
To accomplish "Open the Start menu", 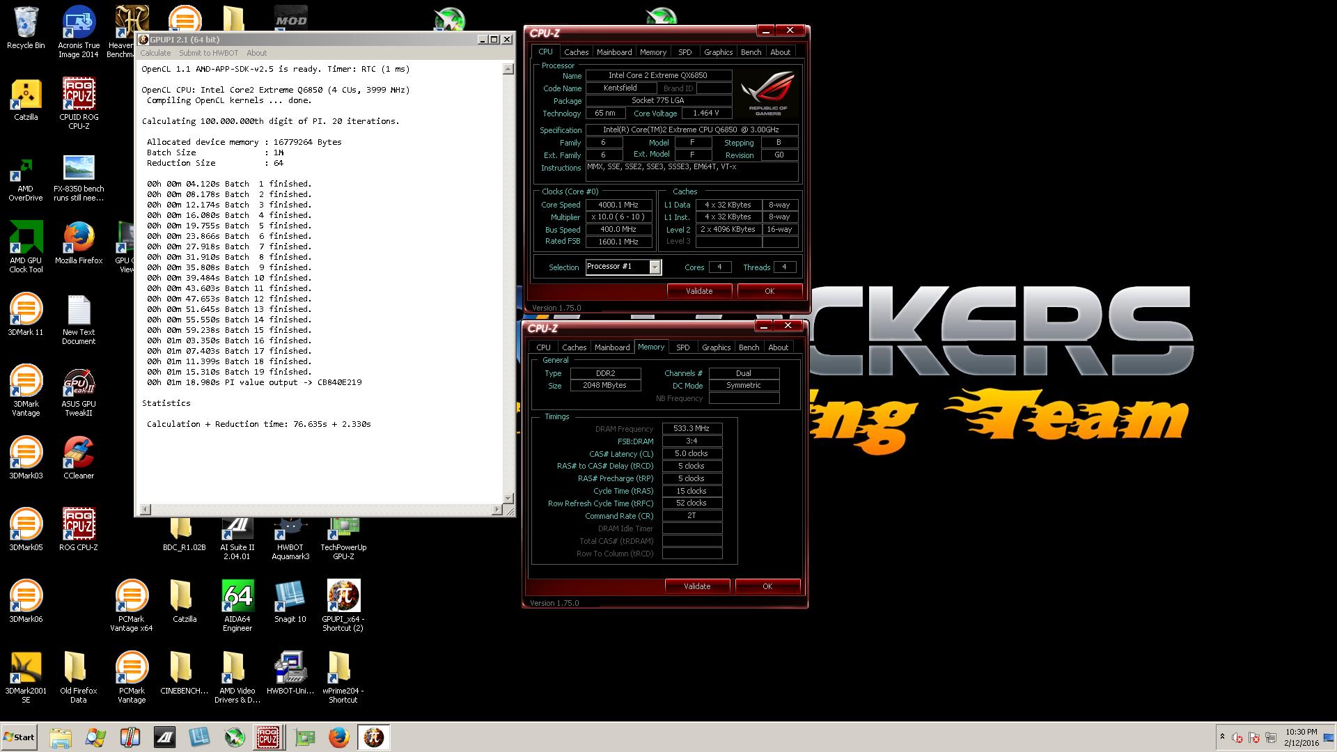I will (x=19, y=737).
